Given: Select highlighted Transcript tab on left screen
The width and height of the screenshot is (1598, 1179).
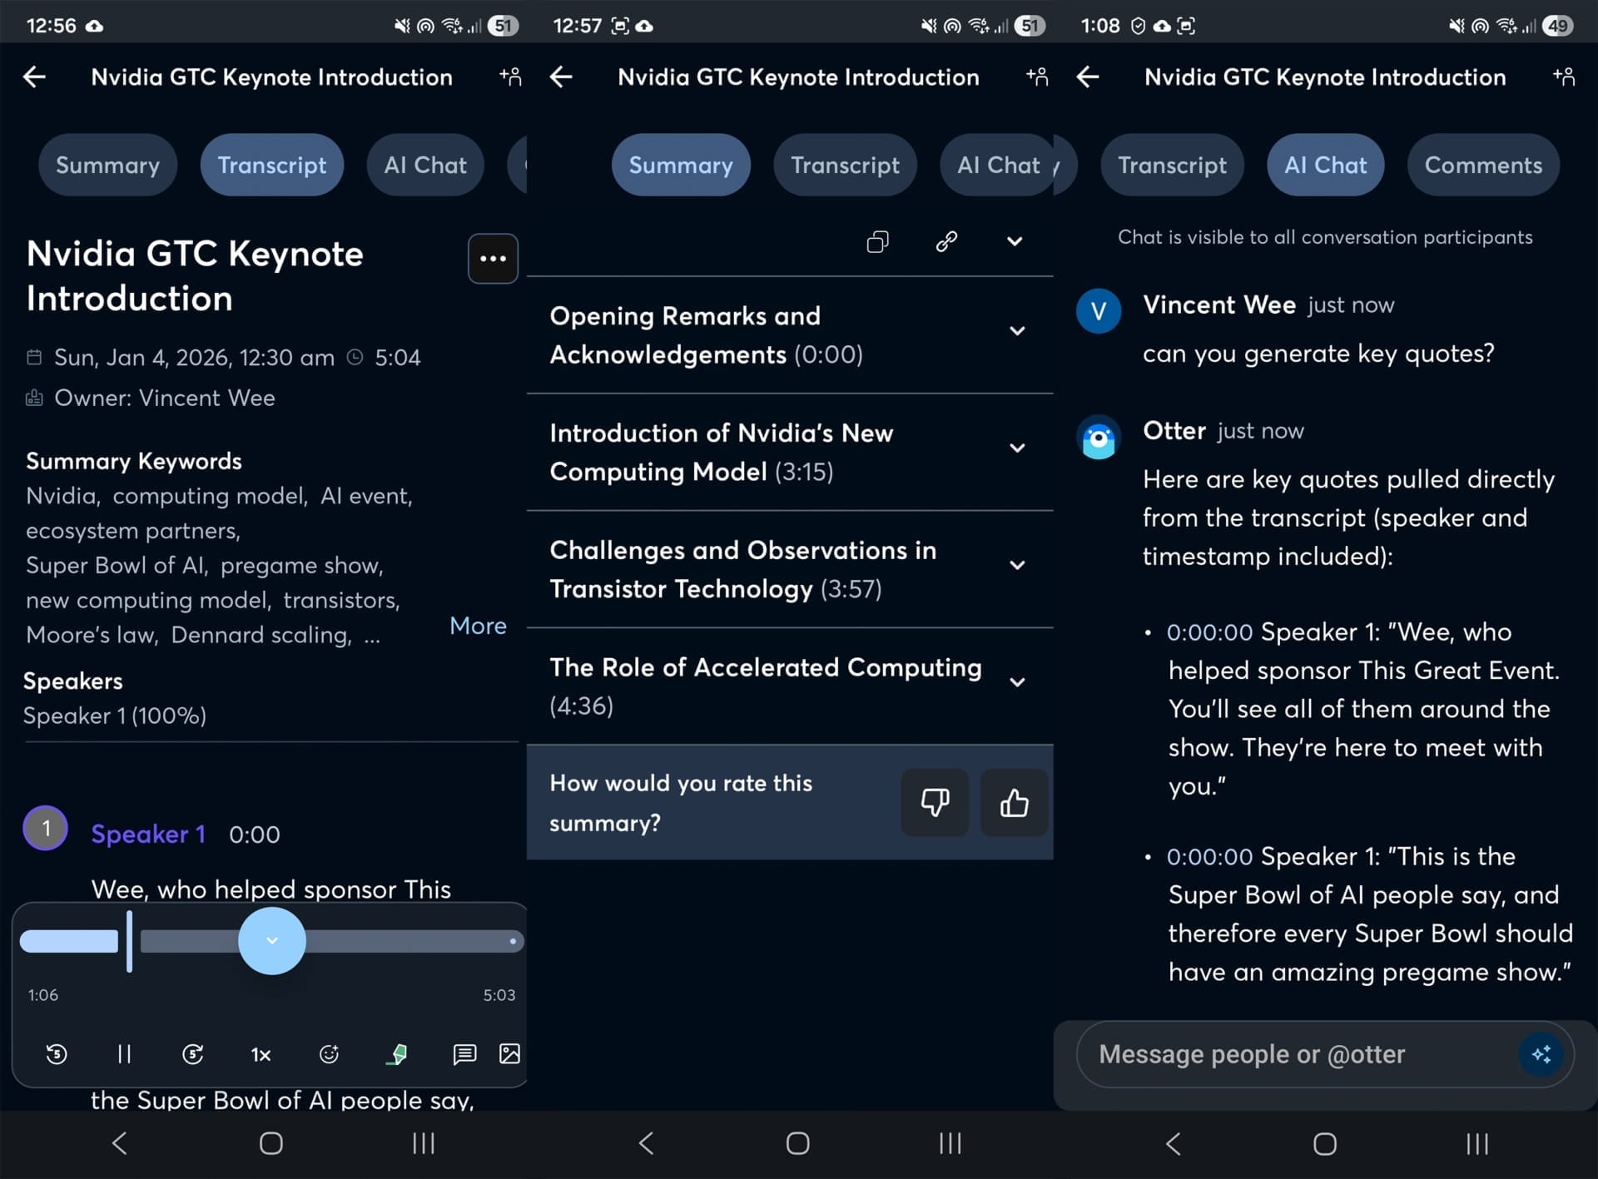Looking at the screenshot, I should pos(272,165).
